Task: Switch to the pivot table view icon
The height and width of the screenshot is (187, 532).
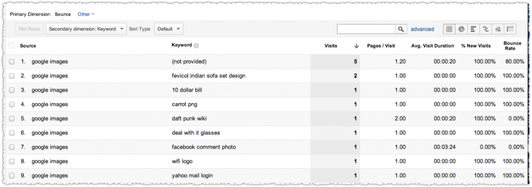Action: (x=510, y=29)
